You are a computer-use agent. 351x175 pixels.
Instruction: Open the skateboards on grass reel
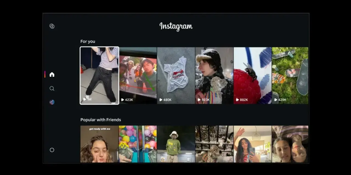(x=290, y=75)
